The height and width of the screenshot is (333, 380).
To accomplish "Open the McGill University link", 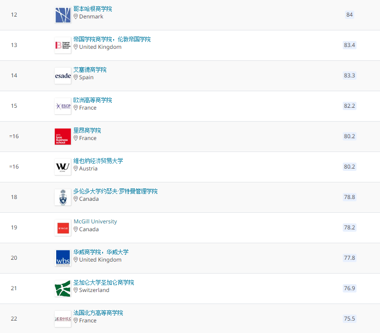I will pyautogui.click(x=95, y=222).
